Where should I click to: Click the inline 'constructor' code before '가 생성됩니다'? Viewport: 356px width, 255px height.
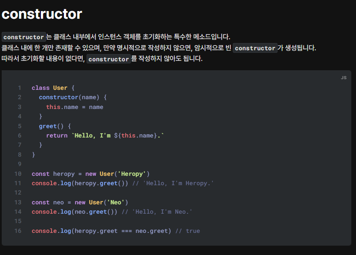255,48
